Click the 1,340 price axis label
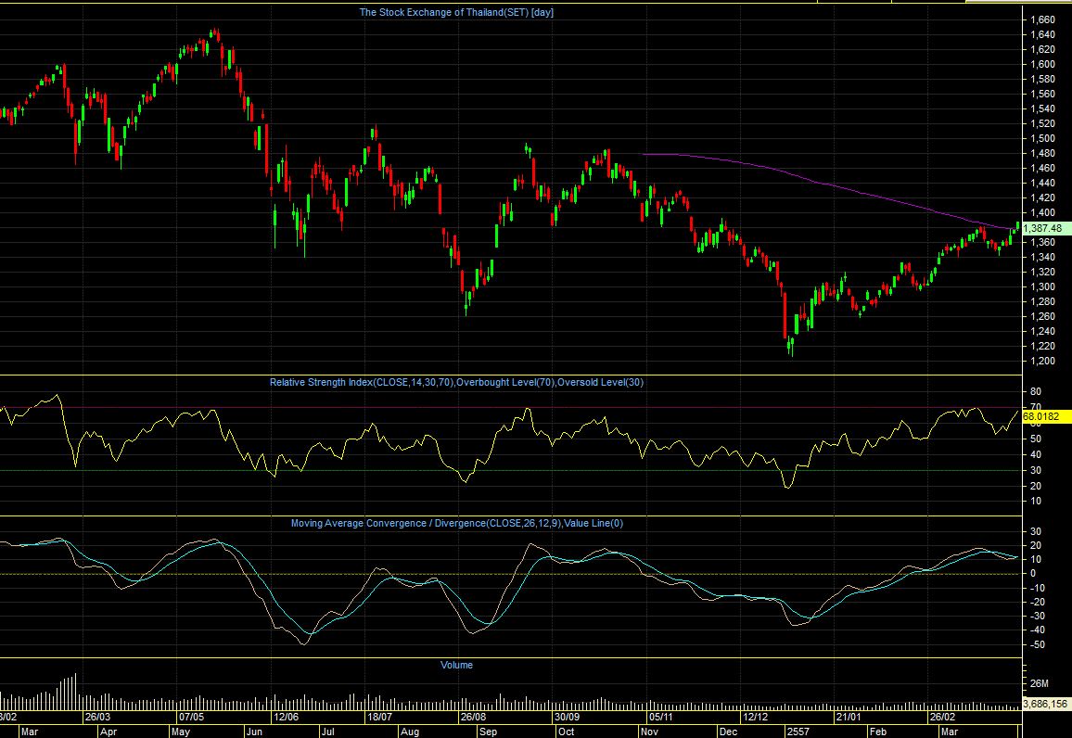This screenshot has height=738, width=1072. (1042, 257)
